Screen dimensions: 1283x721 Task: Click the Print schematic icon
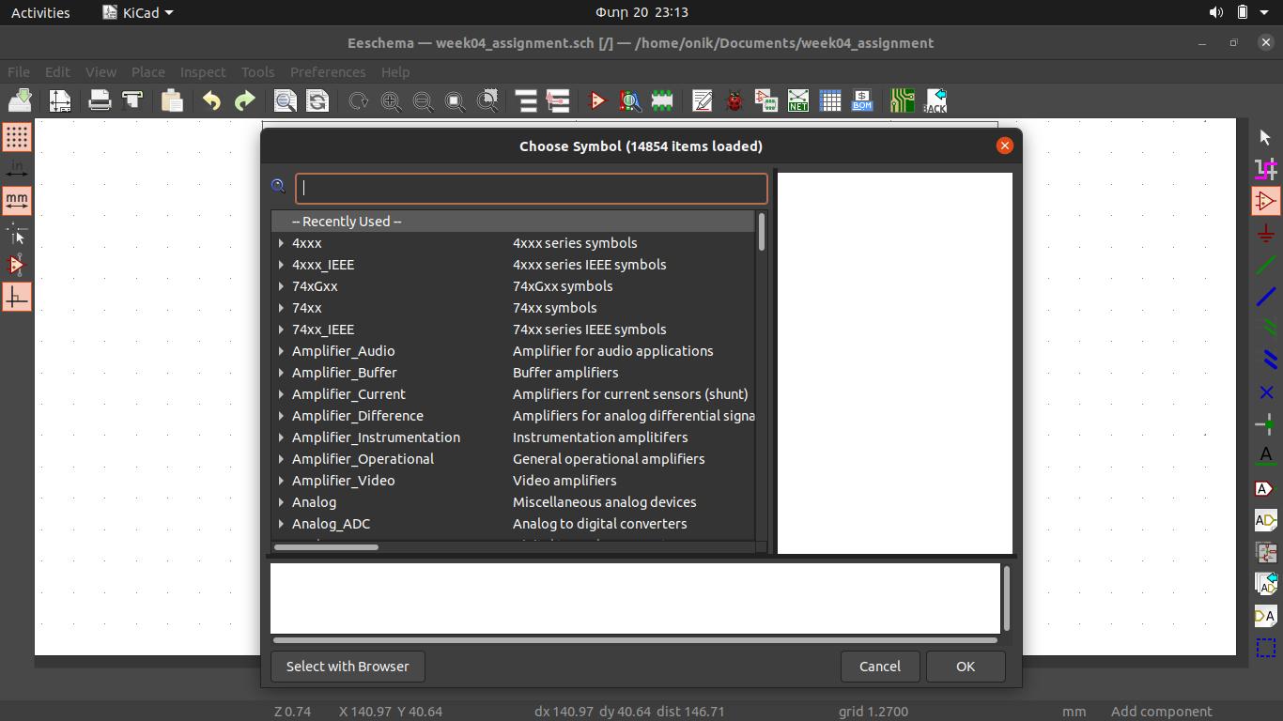click(x=100, y=100)
